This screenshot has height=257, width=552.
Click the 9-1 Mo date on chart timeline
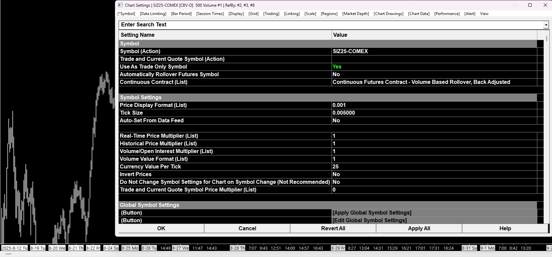487,248
